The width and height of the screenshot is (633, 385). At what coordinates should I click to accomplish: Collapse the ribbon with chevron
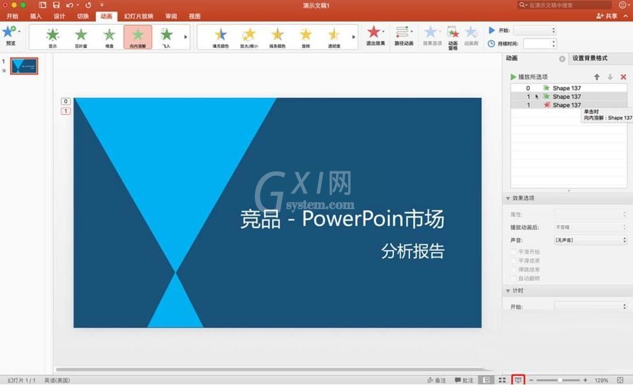pyautogui.click(x=626, y=16)
